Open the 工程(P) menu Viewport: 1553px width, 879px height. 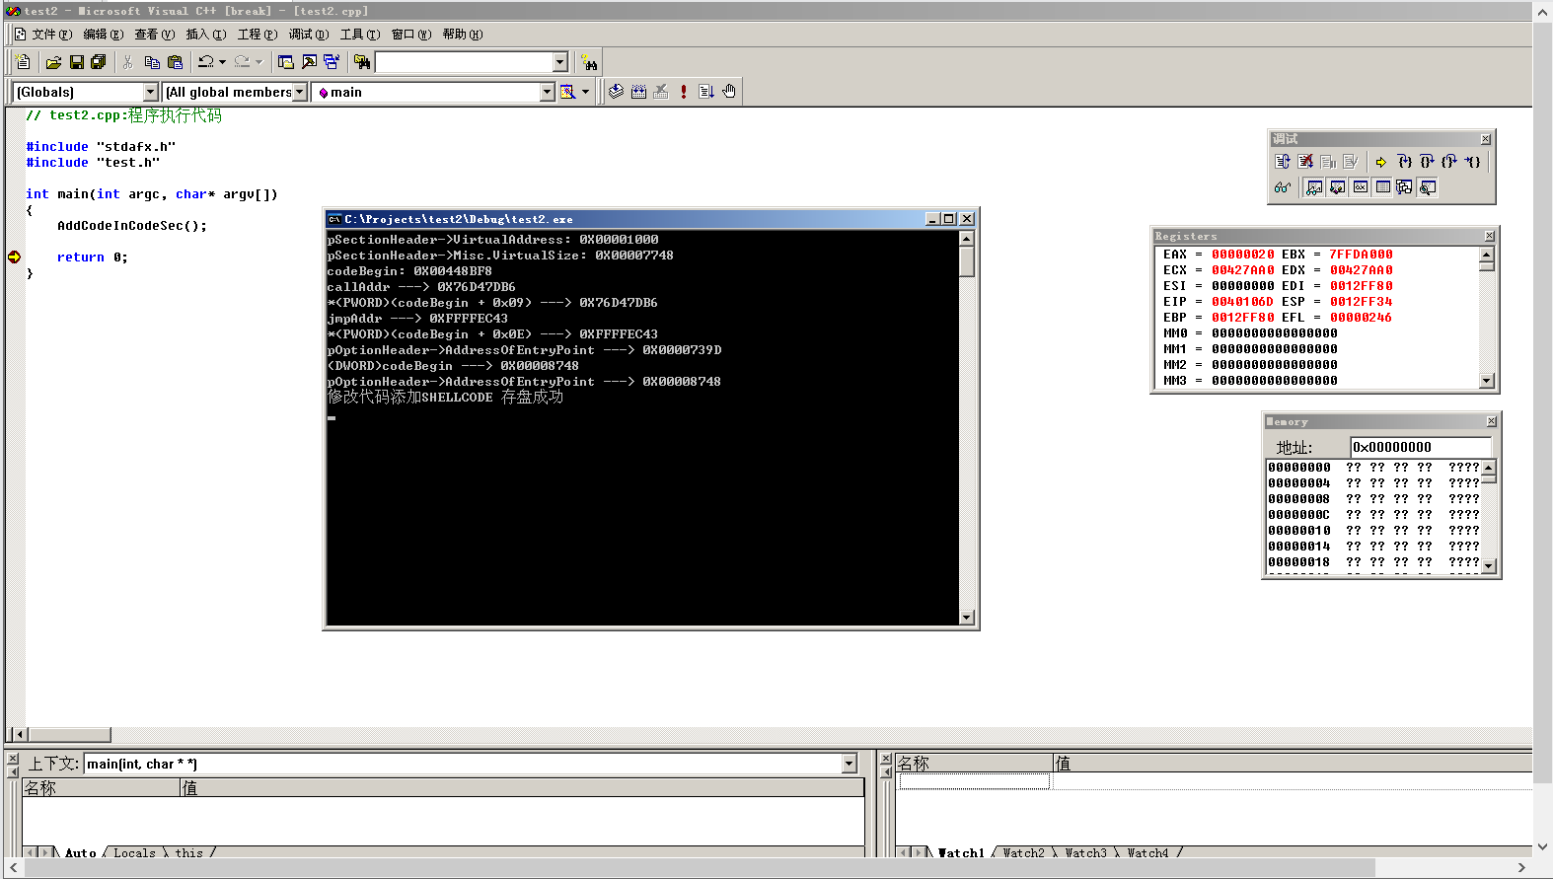point(258,35)
